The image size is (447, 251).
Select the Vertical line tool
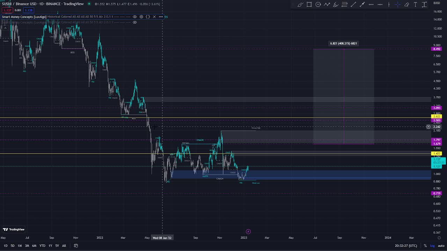click(389, 5)
